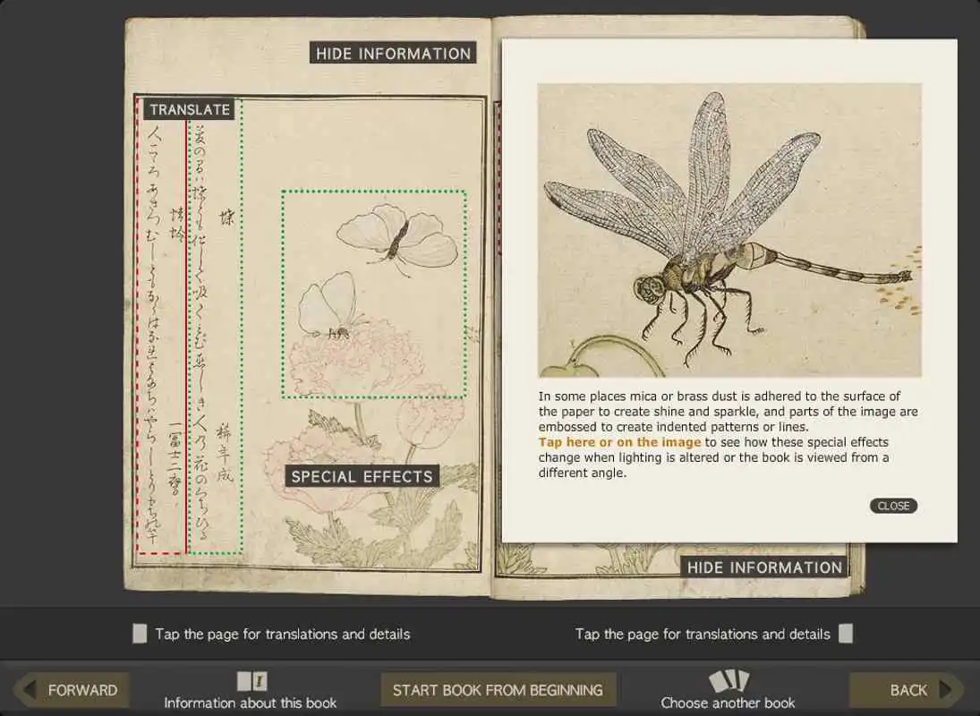Click Choose another book cards icon
980x716 pixels.
click(729, 681)
